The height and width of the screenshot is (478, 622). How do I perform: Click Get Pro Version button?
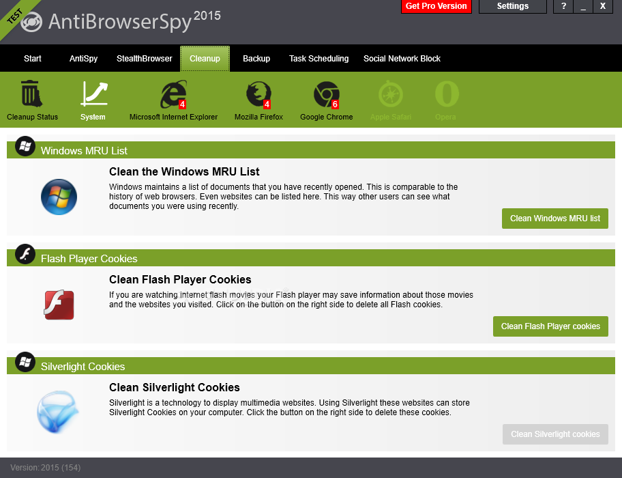coord(436,6)
